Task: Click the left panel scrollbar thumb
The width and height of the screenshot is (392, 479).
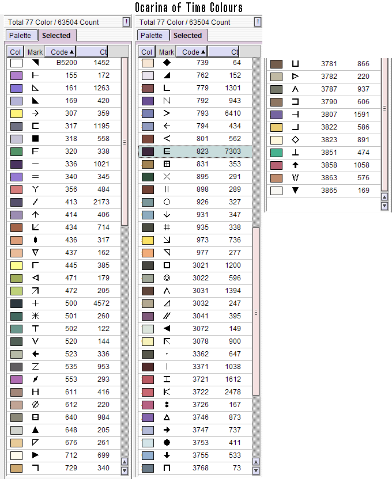Action: click(x=125, y=142)
